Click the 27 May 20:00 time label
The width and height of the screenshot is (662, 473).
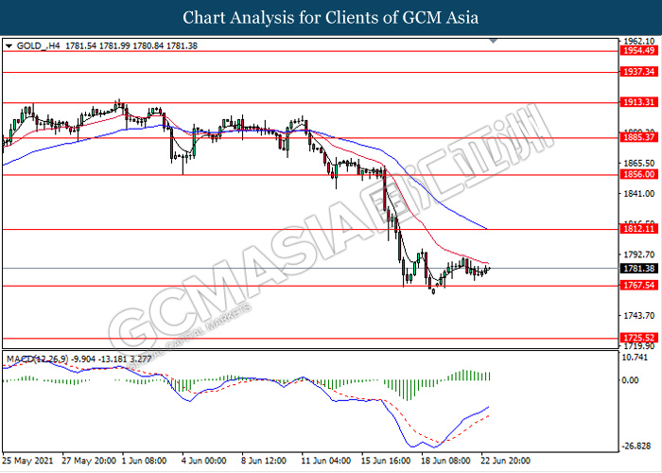[x=89, y=461]
